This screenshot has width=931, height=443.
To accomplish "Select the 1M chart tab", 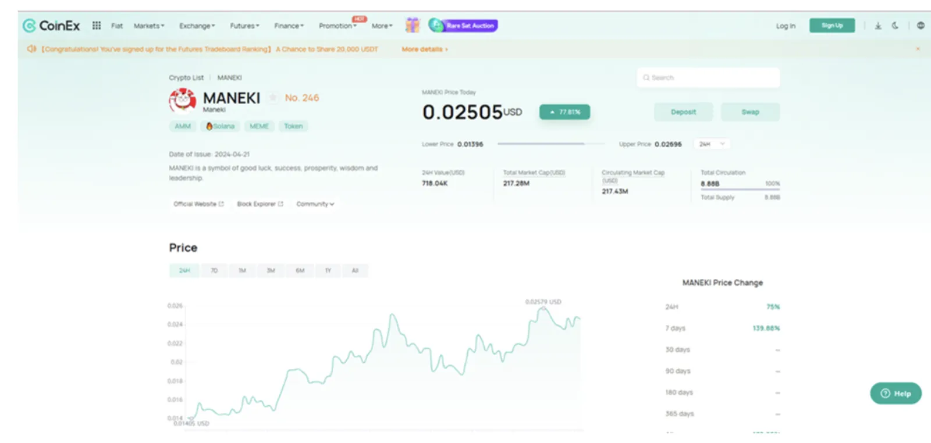I will pyautogui.click(x=242, y=270).
